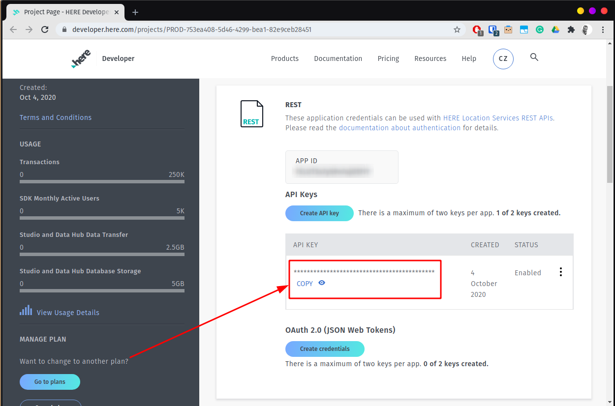Select Pricing in the top navigation
Viewport: 615px width, 406px height.
pos(388,58)
